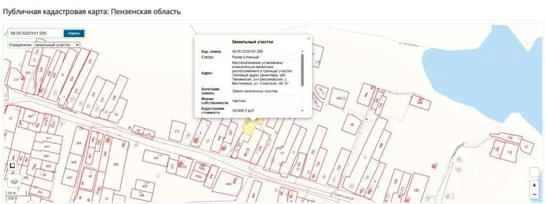The height and width of the screenshot is (204, 546).
Task: Select parcel 633 on the map
Action: pos(46,146)
